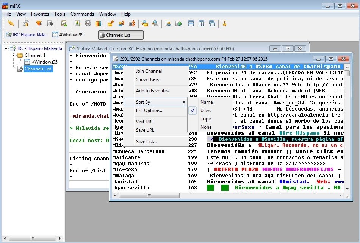Open the Address Book toolbar icon
The height and width of the screenshot is (243, 360).
click(77, 23)
